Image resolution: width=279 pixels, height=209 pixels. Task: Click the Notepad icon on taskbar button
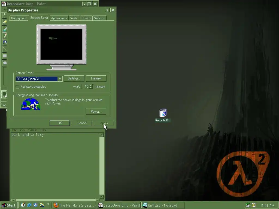pyautogui.click(x=145, y=205)
